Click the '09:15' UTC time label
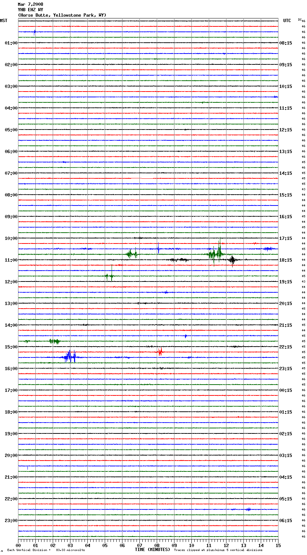The image size is (307, 555). tap(286, 65)
